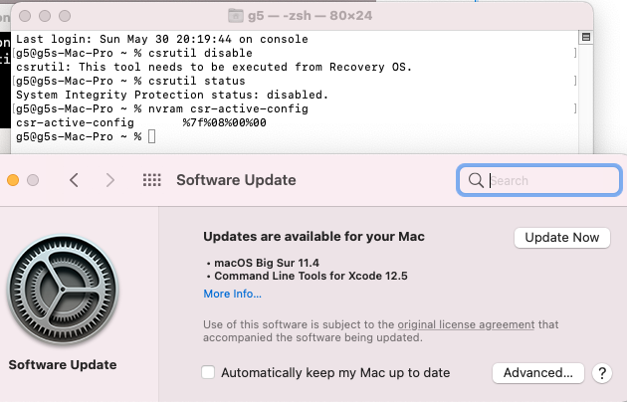Viewport: 627px width, 402px height.
Task: Click the Update Now button
Action: pyautogui.click(x=562, y=238)
